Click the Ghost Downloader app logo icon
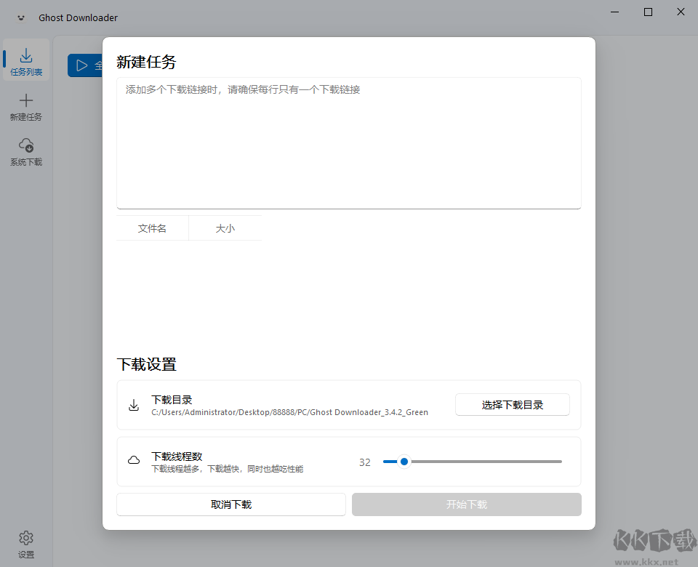 point(20,17)
